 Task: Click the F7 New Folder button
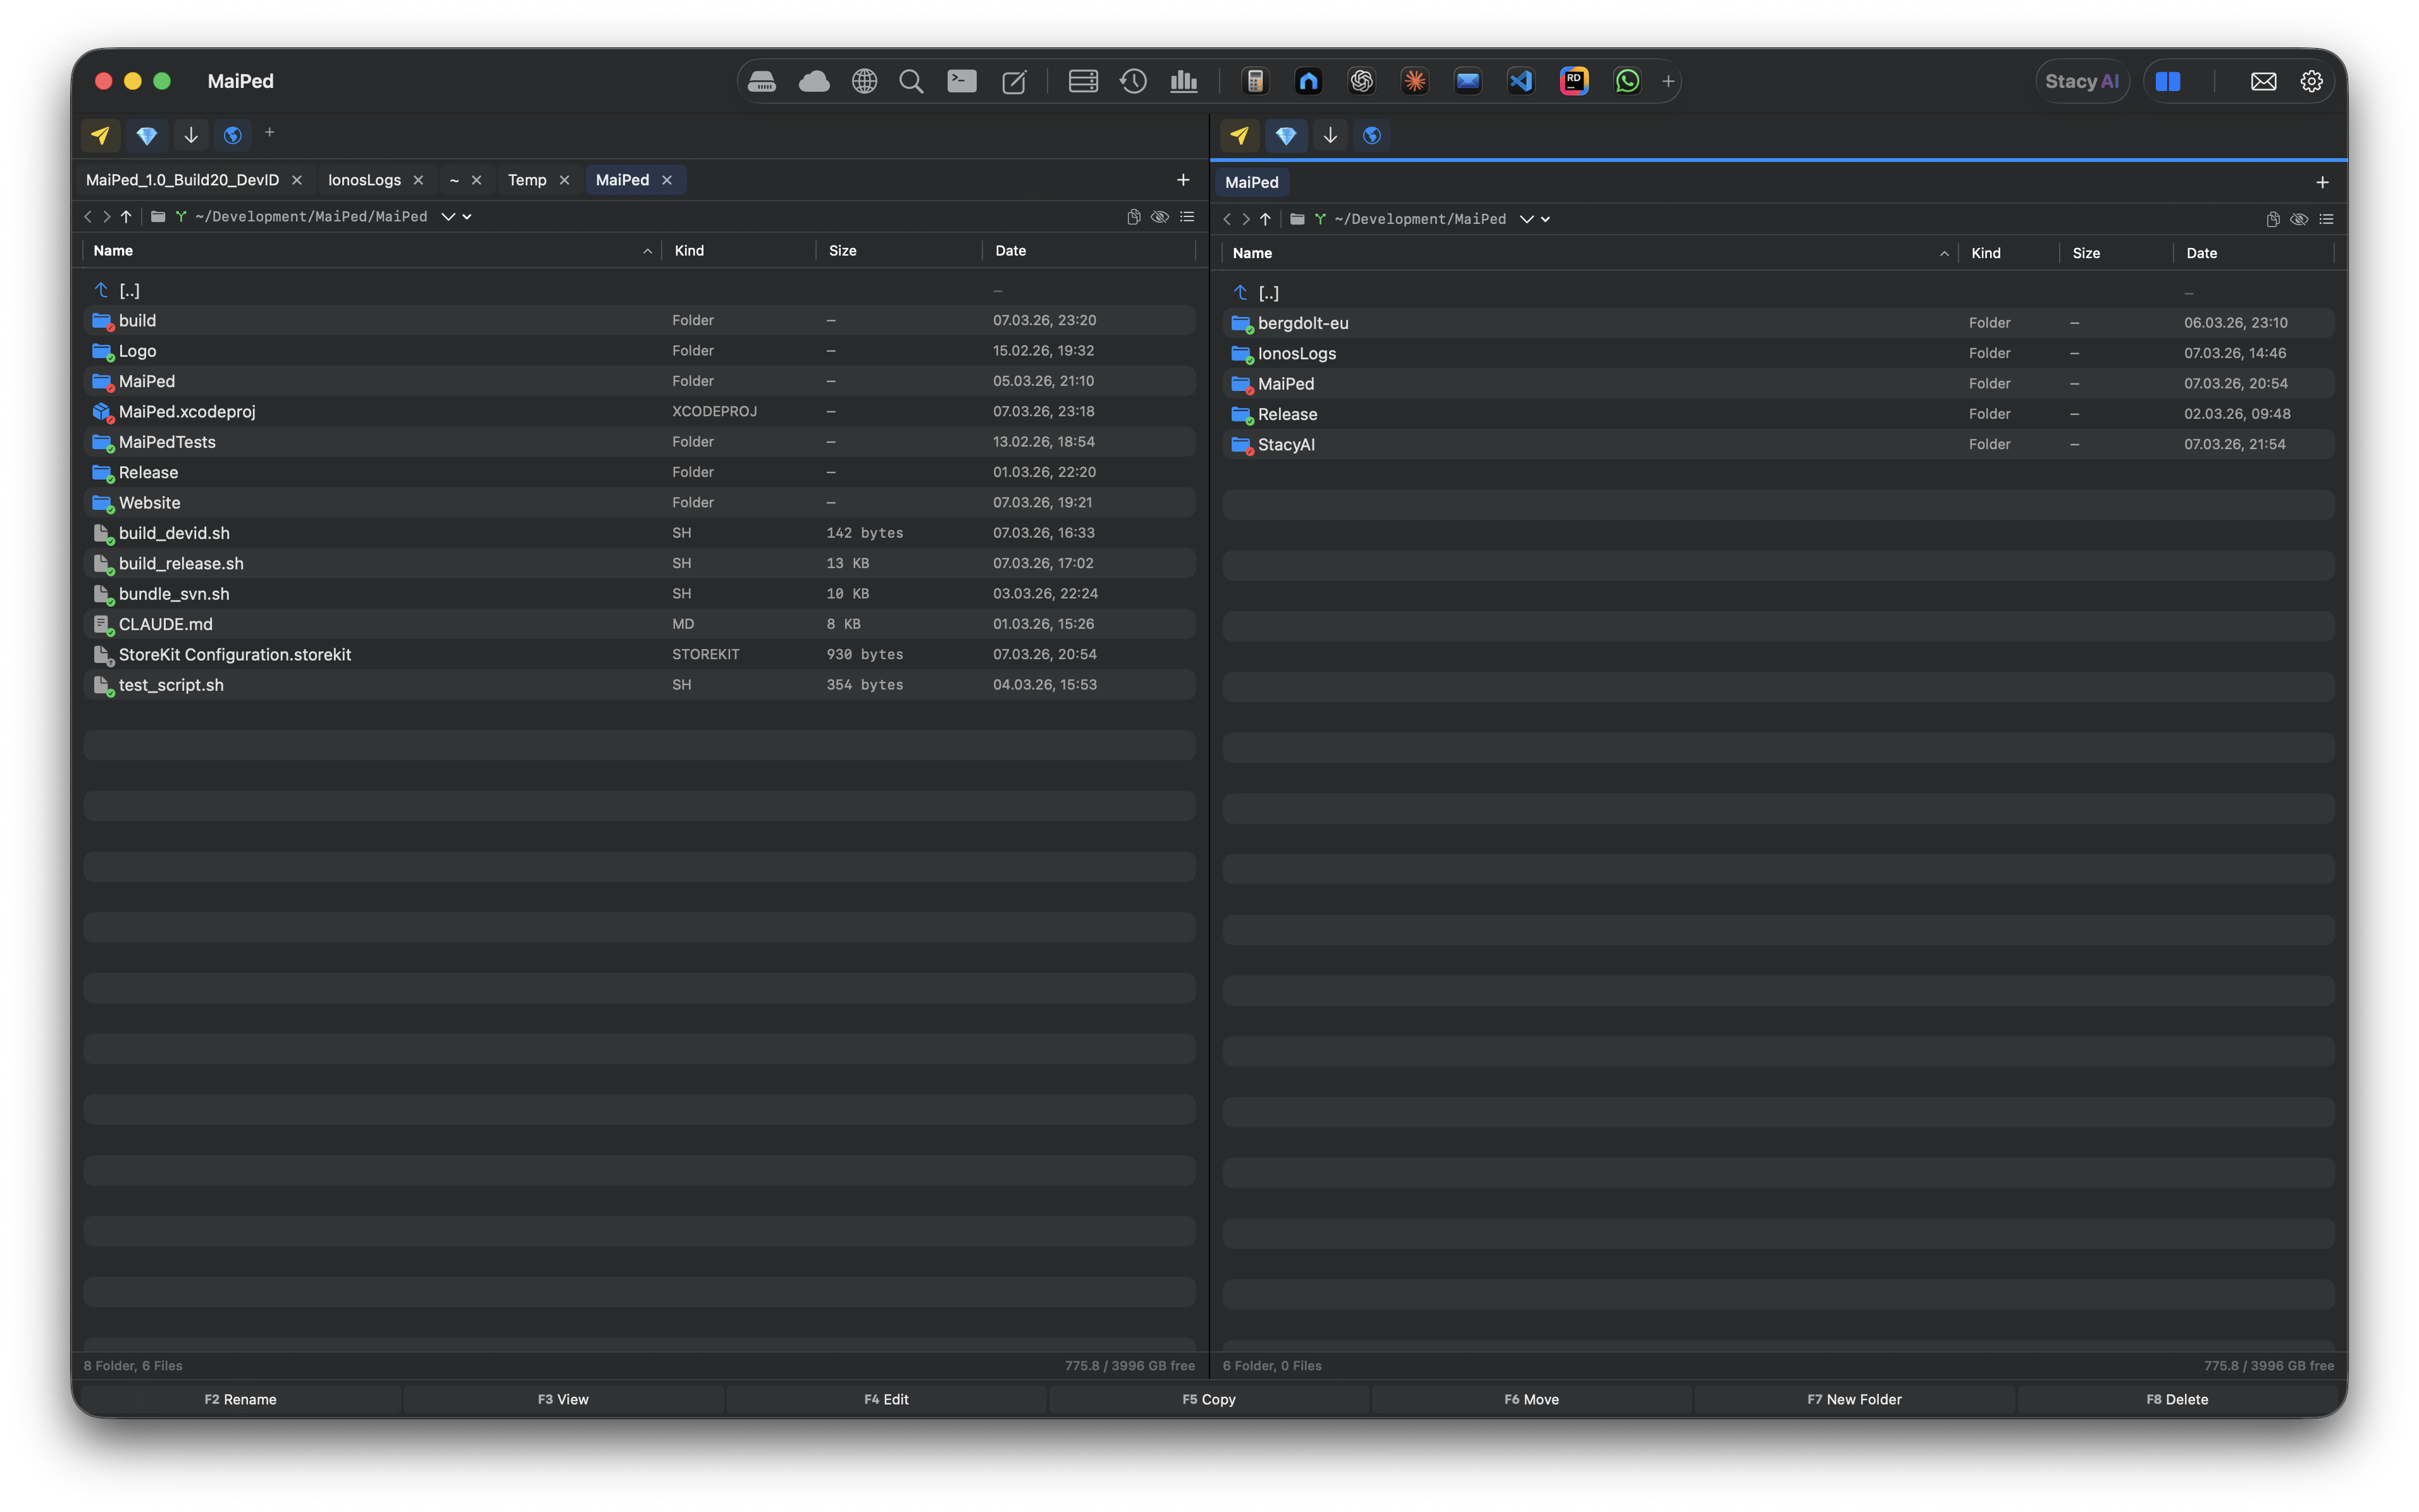pyautogui.click(x=1853, y=1399)
